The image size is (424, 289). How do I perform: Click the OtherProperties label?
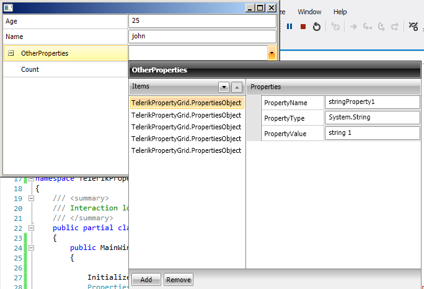(x=45, y=53)
